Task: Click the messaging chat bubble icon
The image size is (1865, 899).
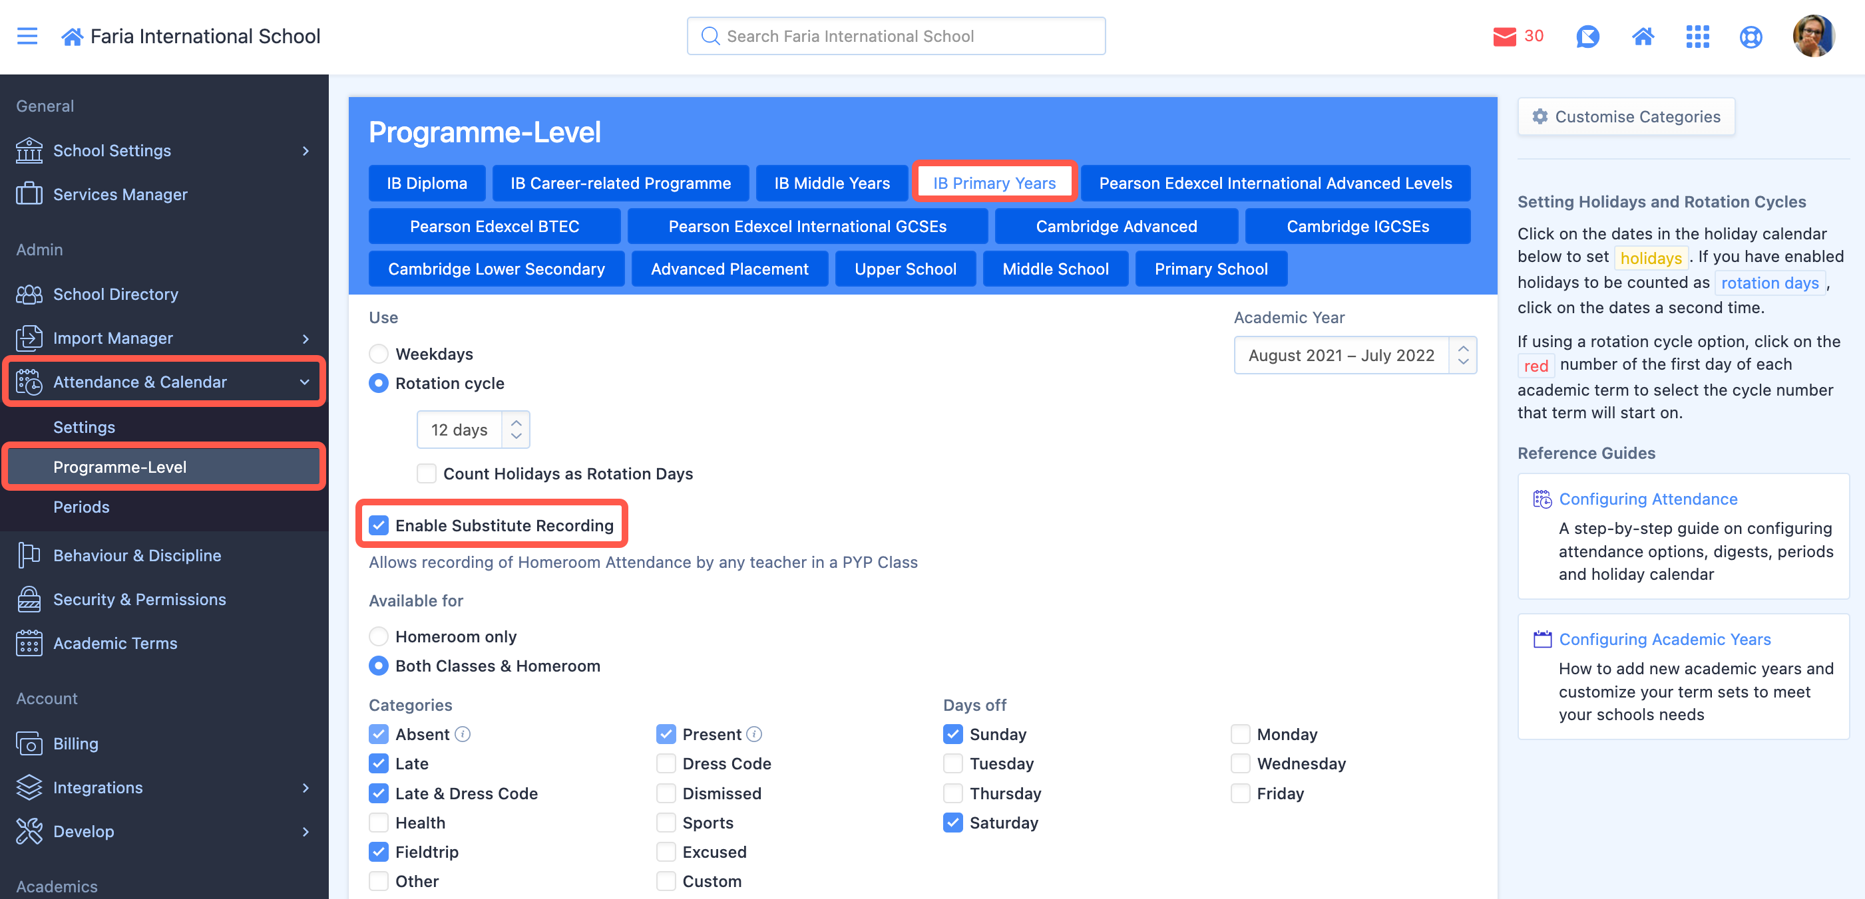Action: coord(1587,36)
